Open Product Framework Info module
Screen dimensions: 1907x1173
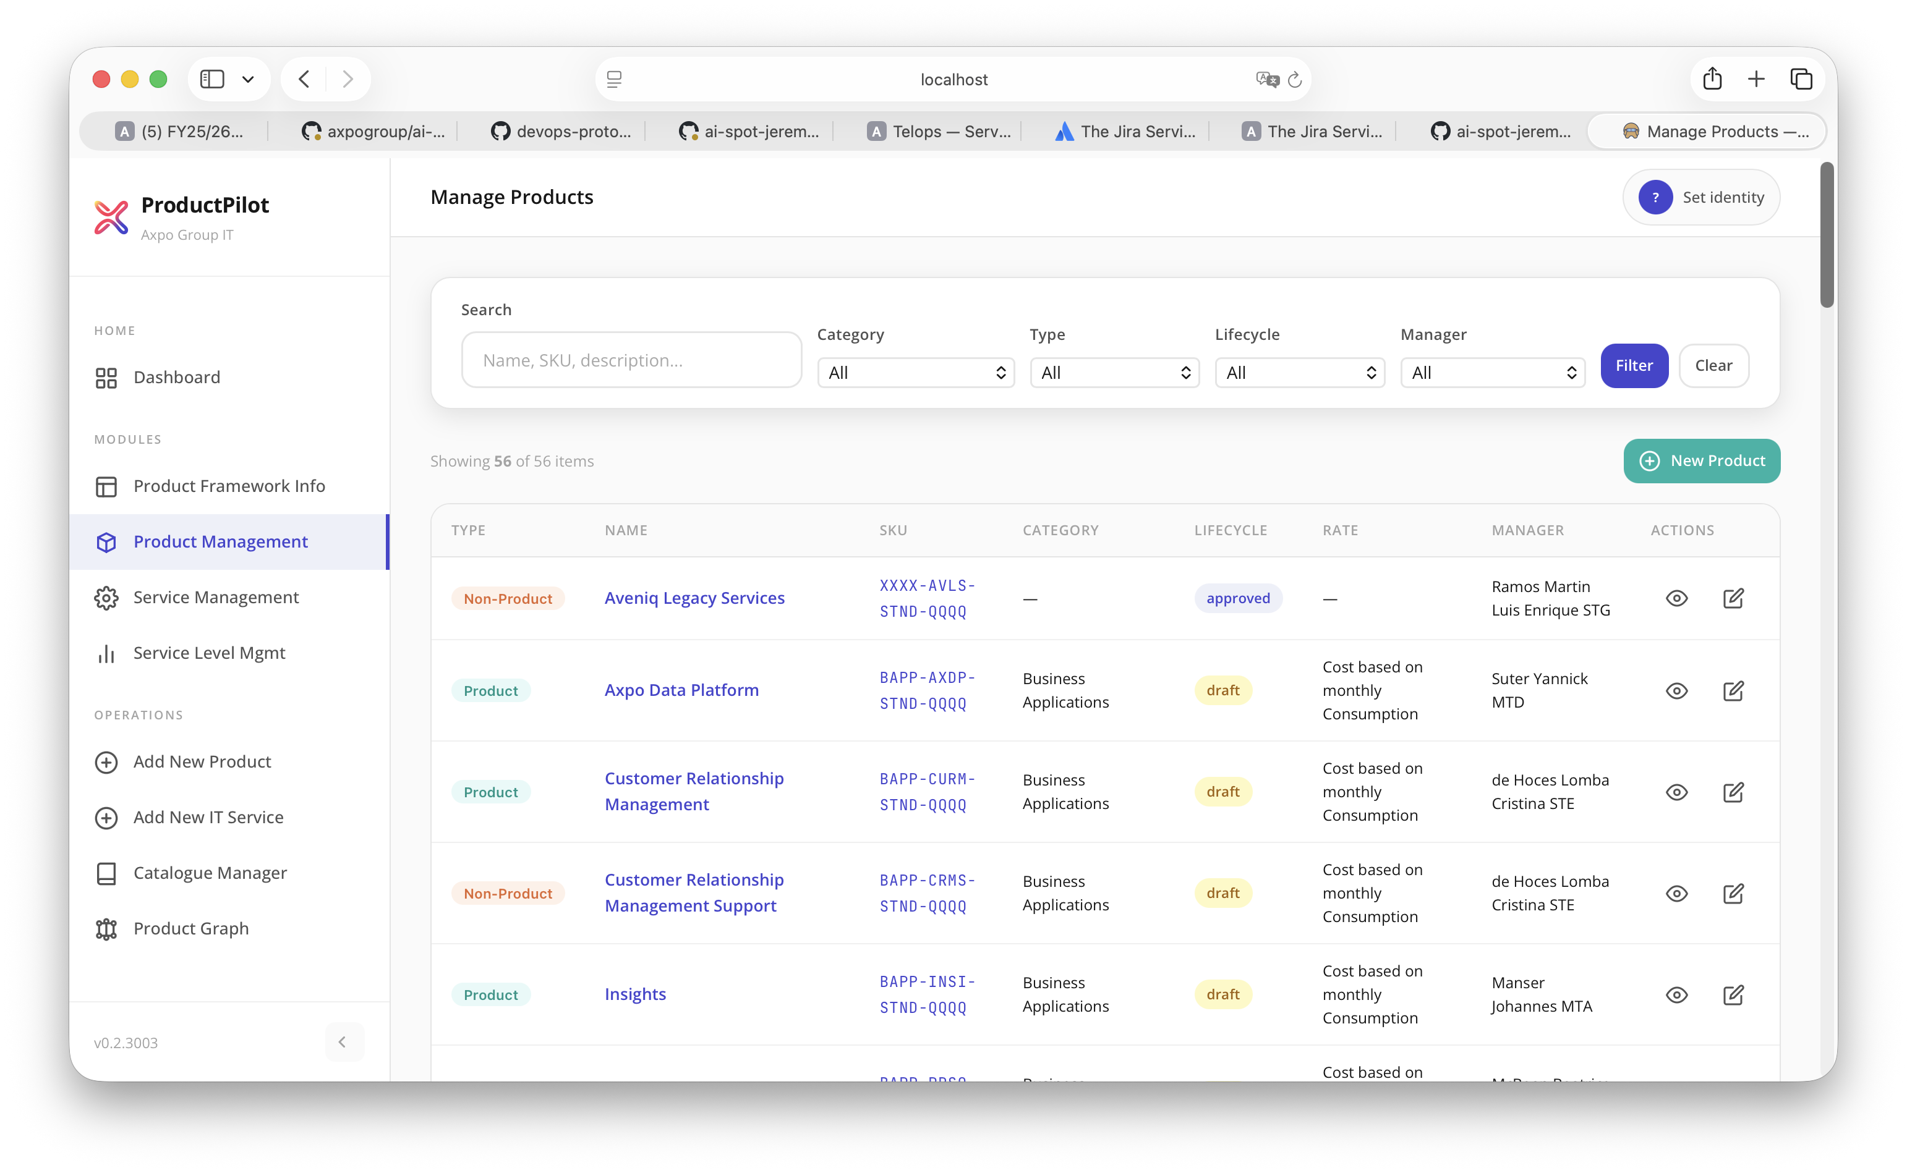[229, 486]
